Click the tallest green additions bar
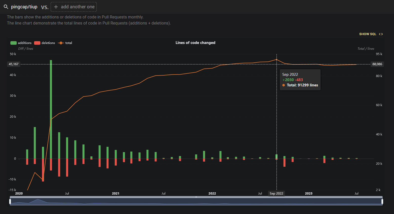Screen dimensions: 394x214 coord(51,109)
